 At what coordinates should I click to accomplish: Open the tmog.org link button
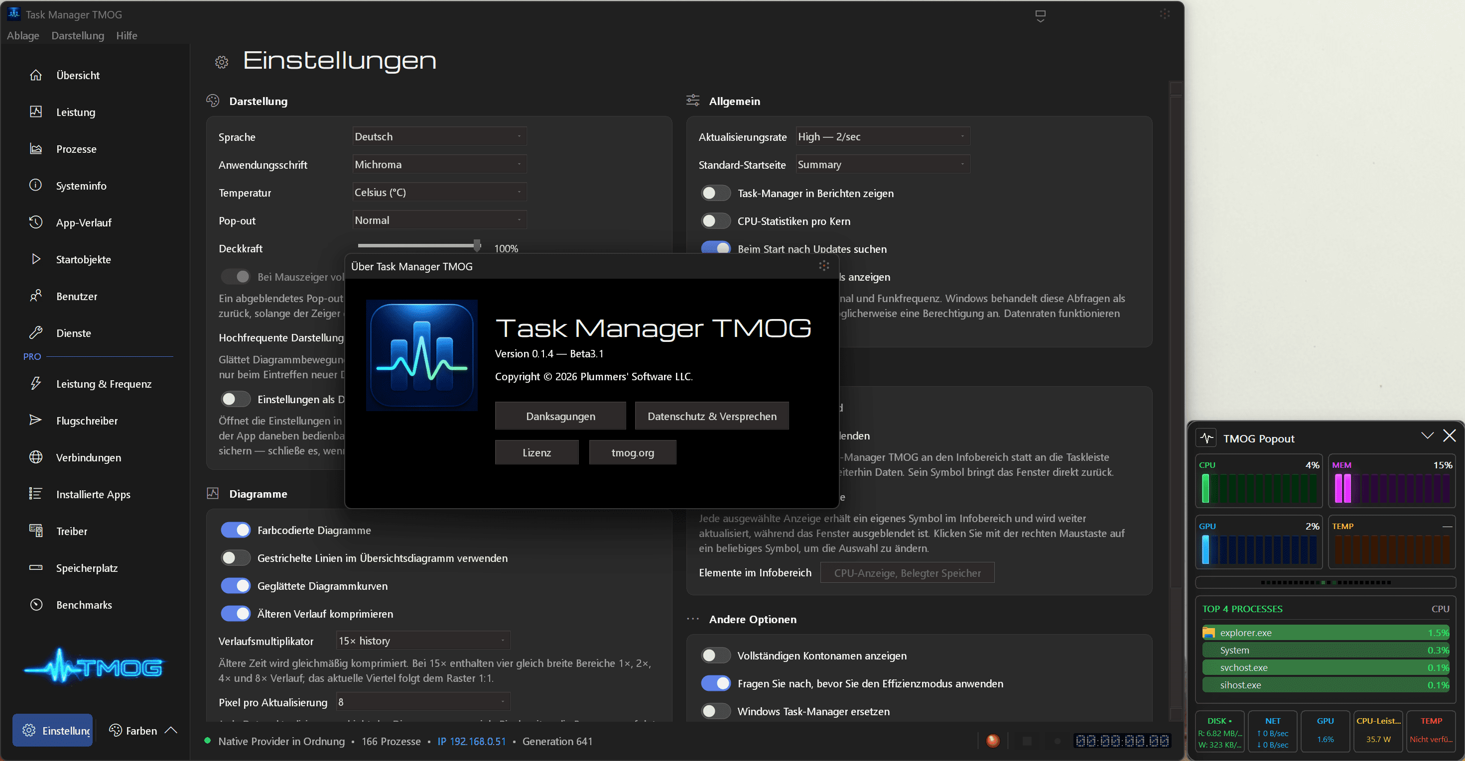click(633, 452)
